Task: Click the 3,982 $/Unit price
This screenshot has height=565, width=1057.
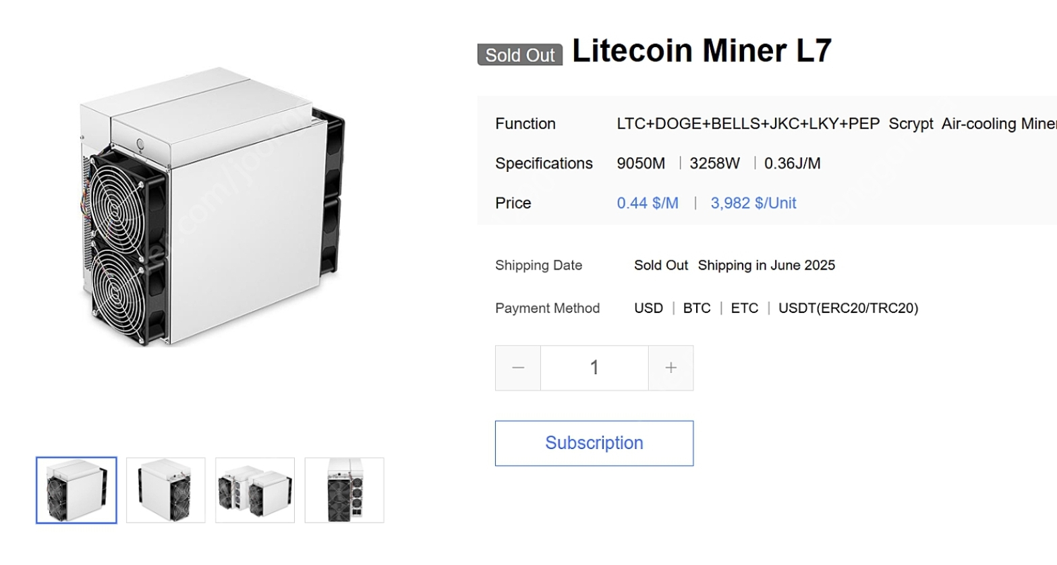Action: click(x=753, y=203)
